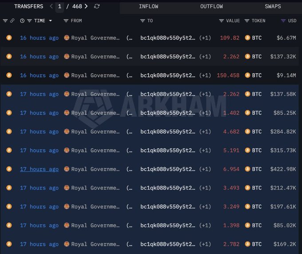Click the Royal Government crest icon in the 3.249 row
Image resolution: width=302 pixels, height=254 pixels.
67,206
